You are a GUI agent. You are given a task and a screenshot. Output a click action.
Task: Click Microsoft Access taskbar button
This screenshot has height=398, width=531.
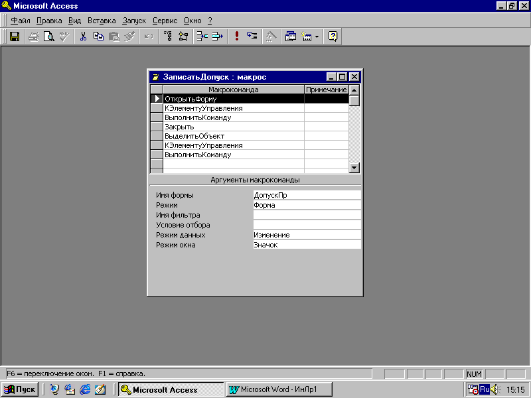[x=171, y=389]
